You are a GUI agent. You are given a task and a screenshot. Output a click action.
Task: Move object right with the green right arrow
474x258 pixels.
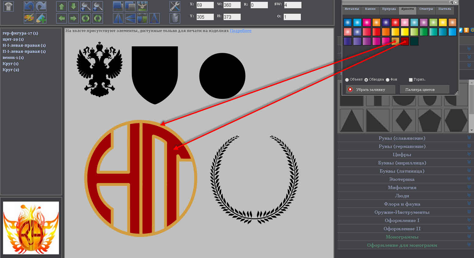(x=74, y=18)
